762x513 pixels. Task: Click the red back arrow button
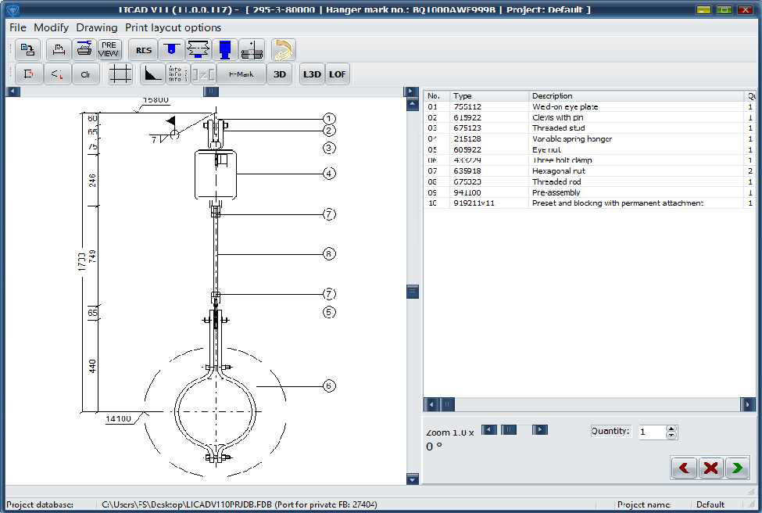coord(685,468)
